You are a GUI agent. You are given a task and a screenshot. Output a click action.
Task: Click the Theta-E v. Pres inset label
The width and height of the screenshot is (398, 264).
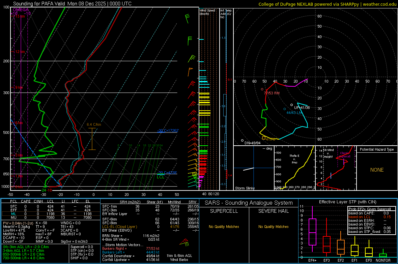point(294,159)
